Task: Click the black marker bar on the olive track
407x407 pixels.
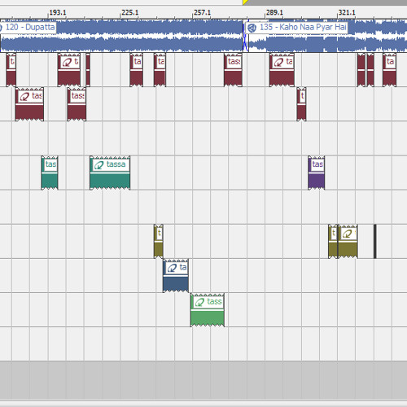Action: click(x=375, y=242)
